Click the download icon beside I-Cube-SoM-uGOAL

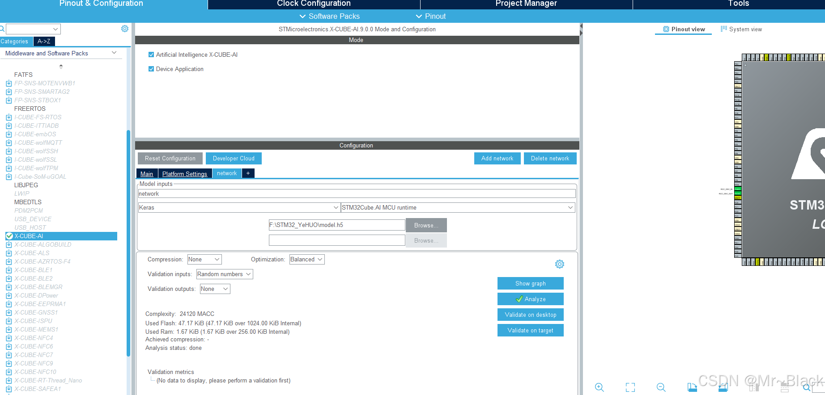point(9,176)
